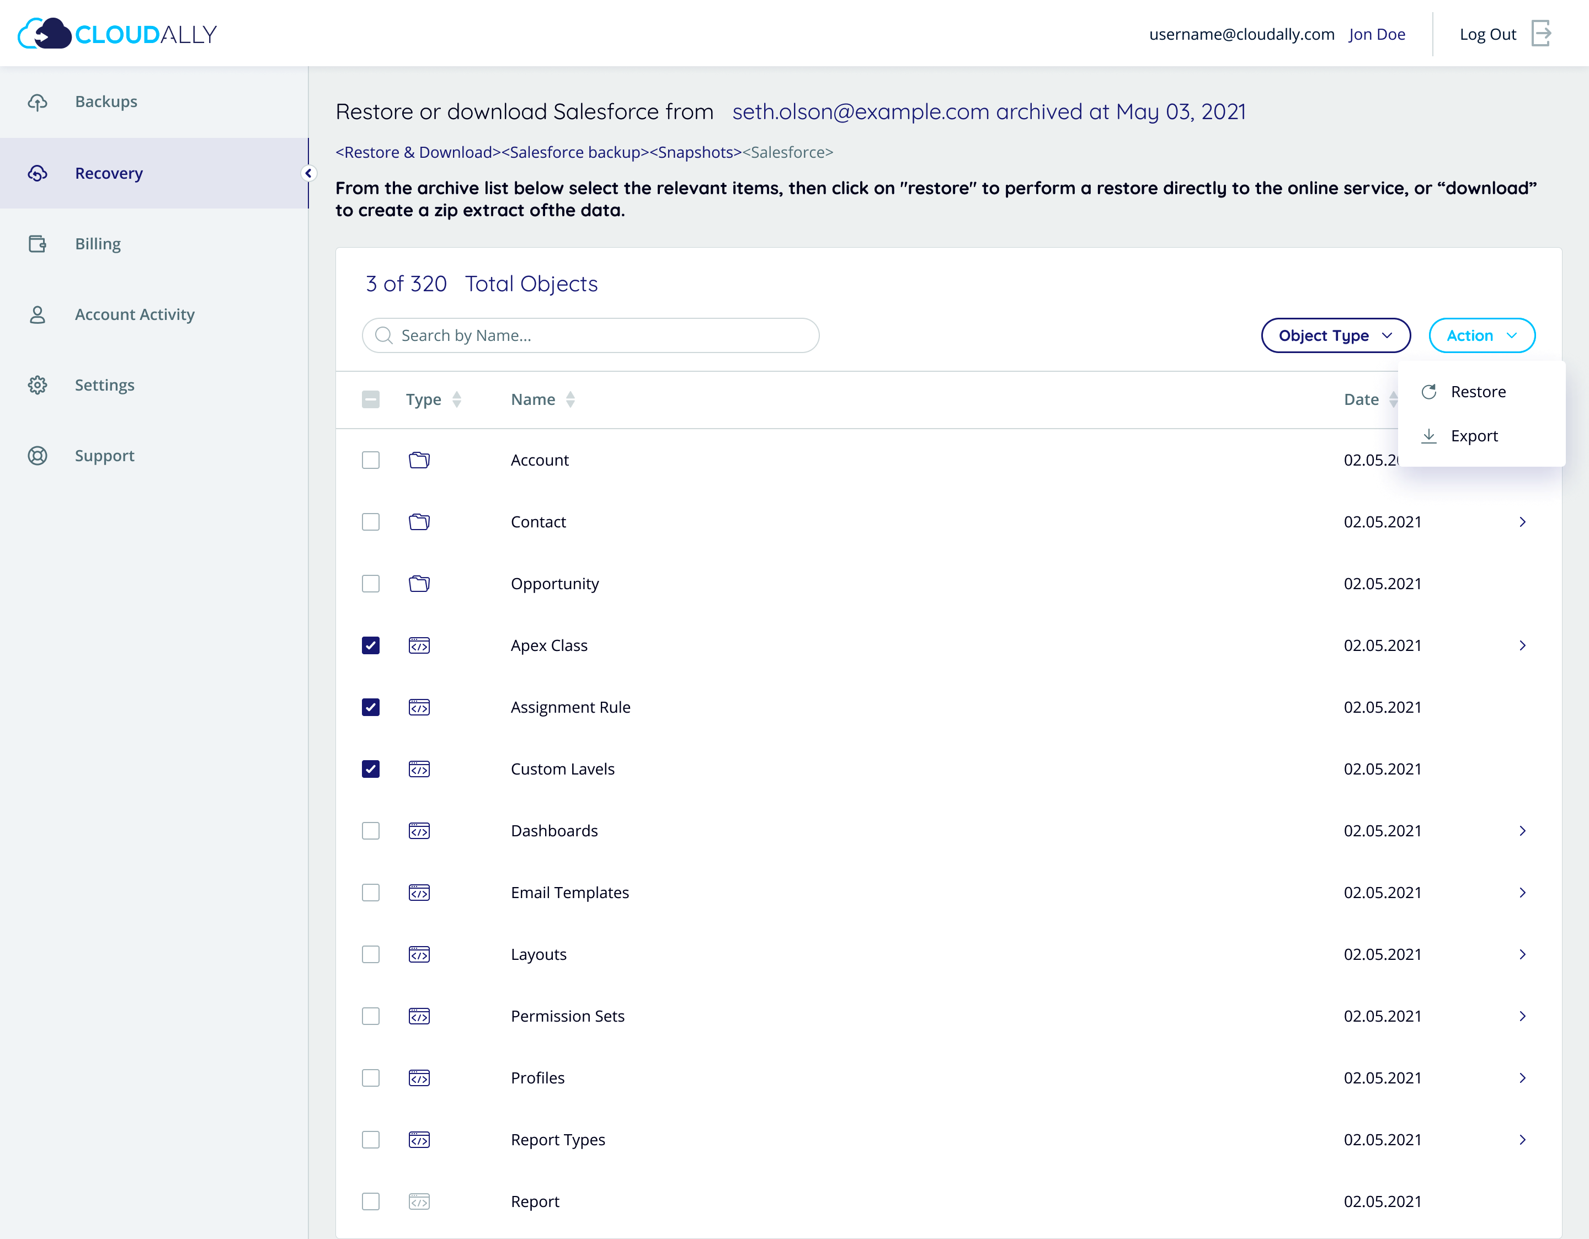Viewport: 1589px width, 1239px height.
Task: Click the Jon Doe user name
Action: (1377, 34)
